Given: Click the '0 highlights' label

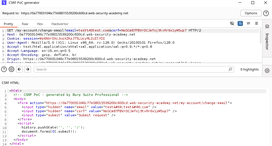Looking at the screenshot, I should pyautogui.click(x=250, y=69).
